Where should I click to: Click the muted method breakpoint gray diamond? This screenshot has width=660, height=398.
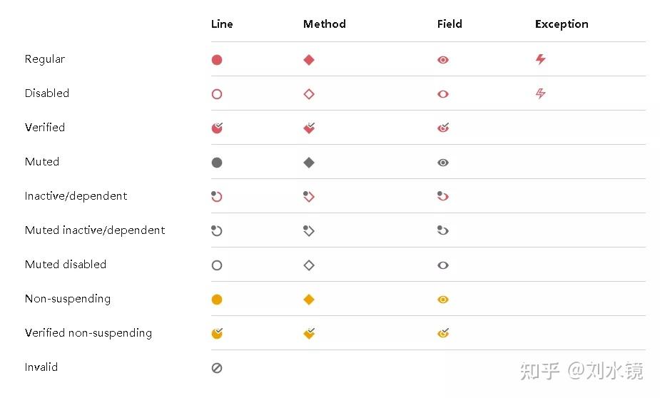[309, 163]
